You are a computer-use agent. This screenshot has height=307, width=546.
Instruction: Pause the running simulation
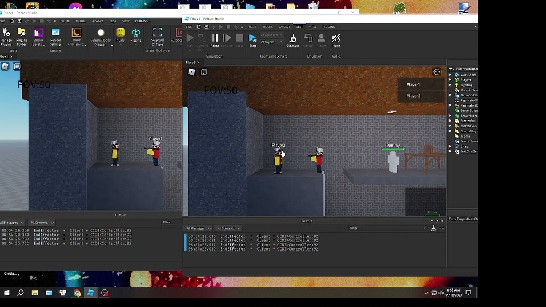point(215,37)
